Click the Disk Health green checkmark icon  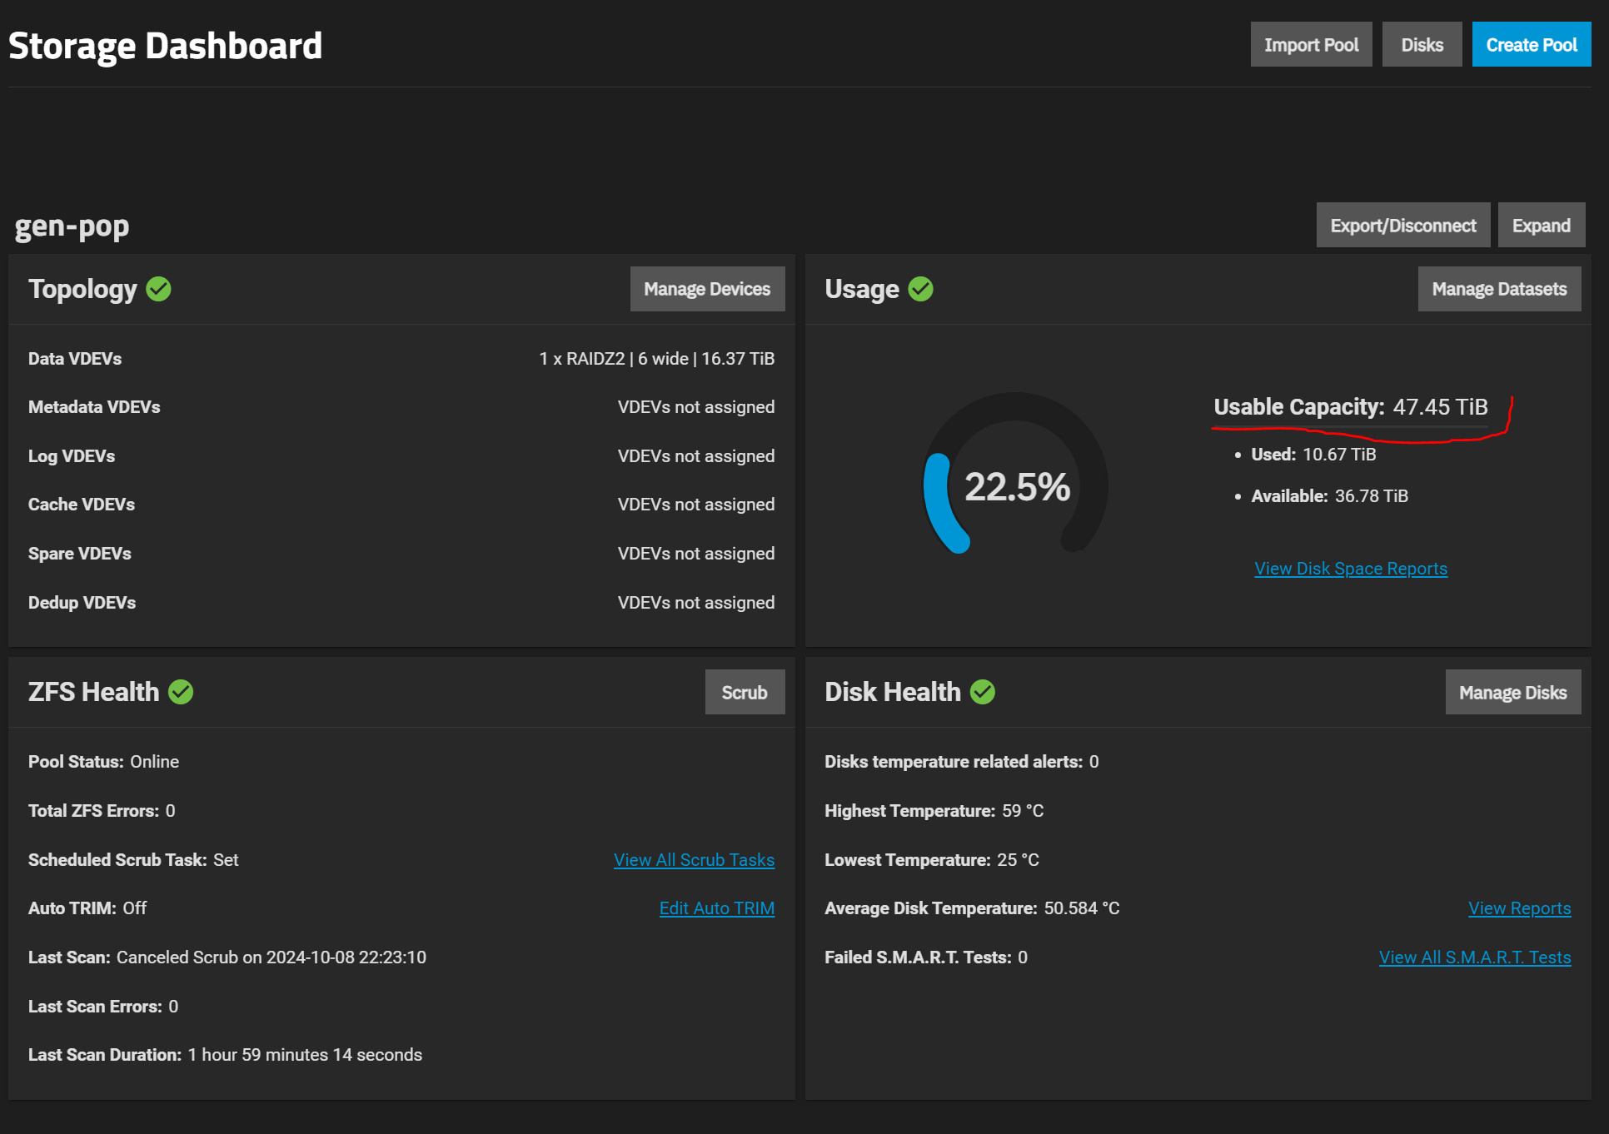click(x=983, y=692)
